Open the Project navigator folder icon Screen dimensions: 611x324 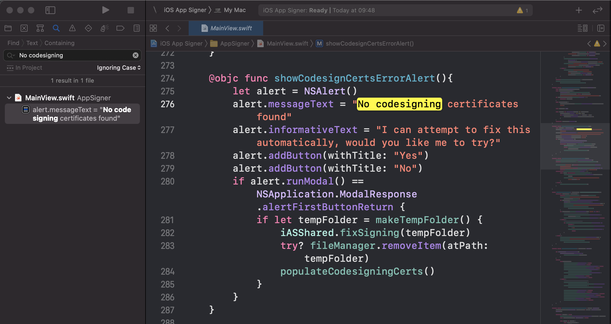tap(8, 28)
